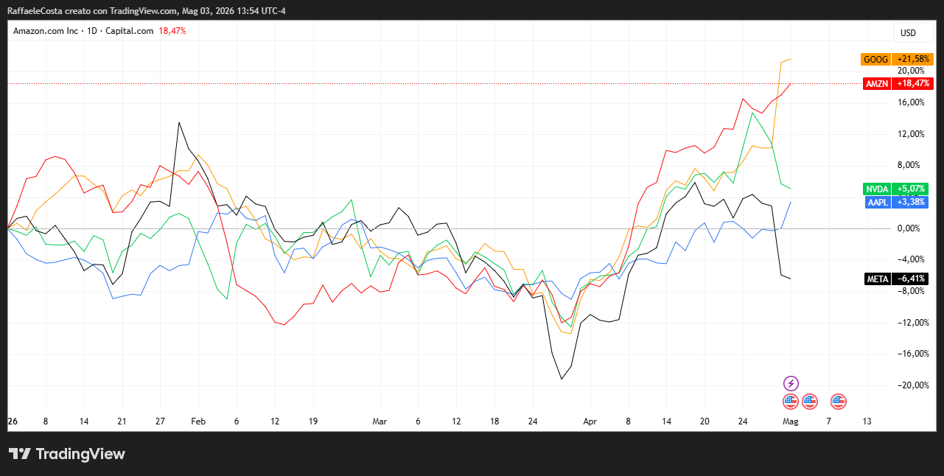This screenshot has width=944, height=476.
Task: Click the 21 date label on the time axis
Action: 122,422
